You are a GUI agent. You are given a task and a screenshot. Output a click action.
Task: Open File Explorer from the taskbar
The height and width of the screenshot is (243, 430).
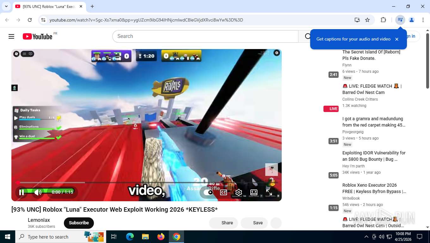point(145,237)
